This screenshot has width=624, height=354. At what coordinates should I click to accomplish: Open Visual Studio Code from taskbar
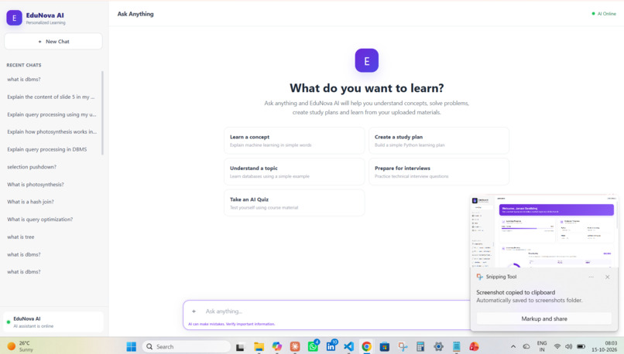click(348, 346)
